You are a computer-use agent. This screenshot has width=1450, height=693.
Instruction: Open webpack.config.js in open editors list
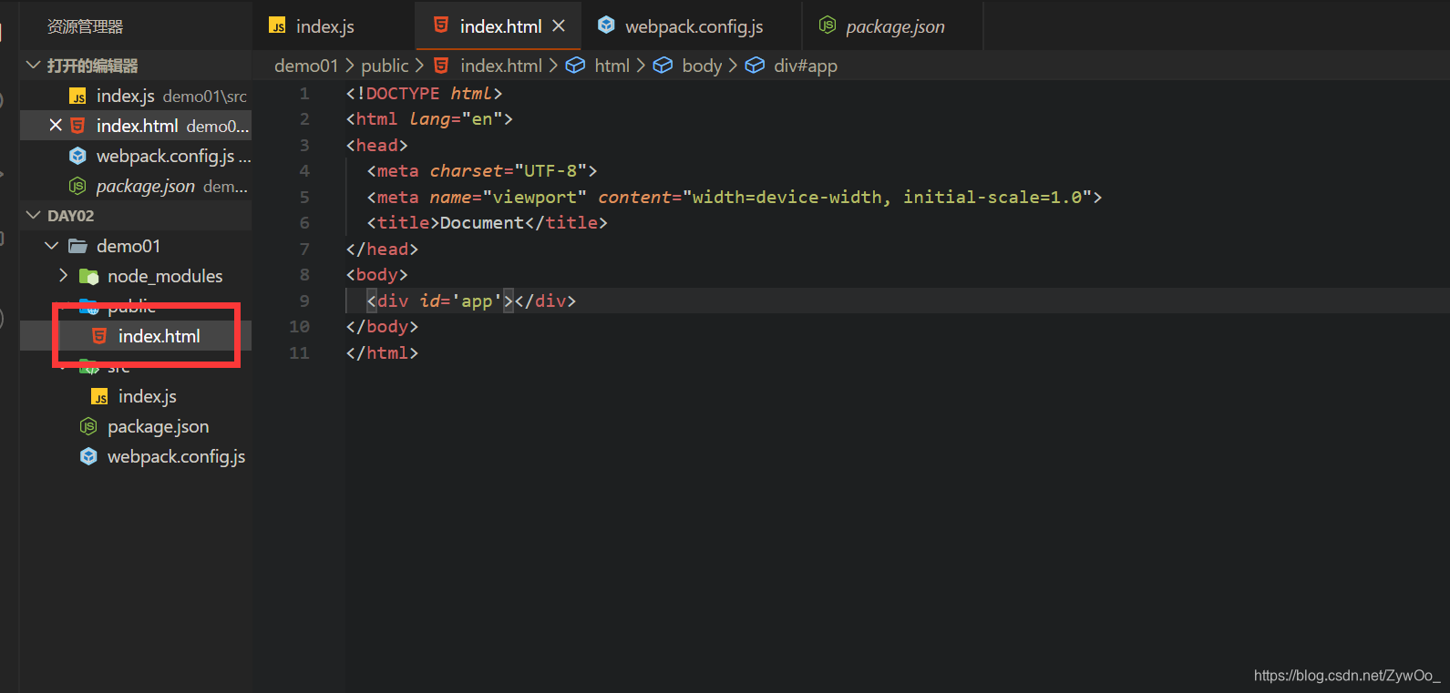[136, 156]
